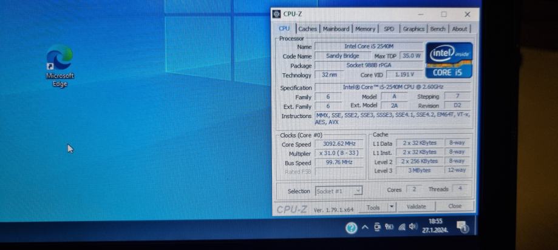The image size is (558, 250).
Task: Switch to the Graphics tab
Action: click(x=413, y=29)
